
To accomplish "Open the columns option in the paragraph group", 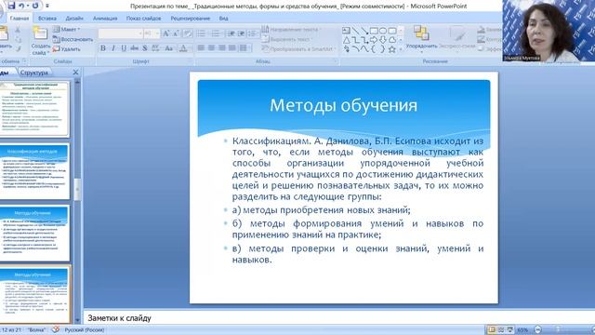I will pyautogui.click(x=244, y=47).
